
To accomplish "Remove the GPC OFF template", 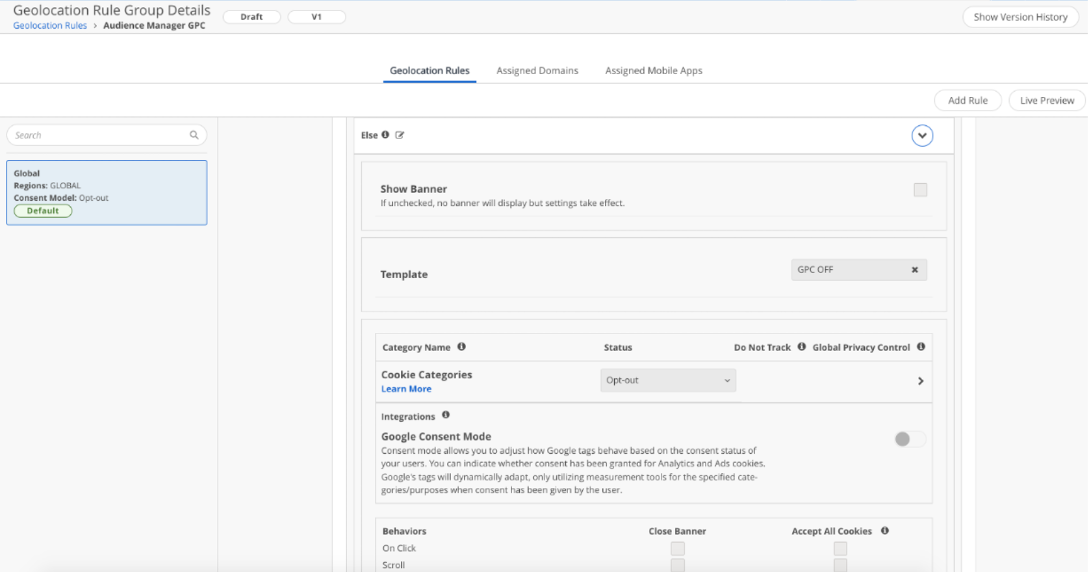I will pyautogui.click(x=914, y=270).
